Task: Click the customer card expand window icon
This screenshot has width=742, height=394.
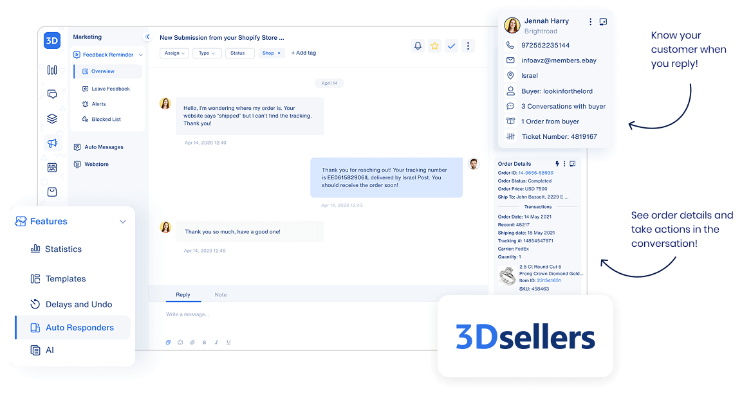Action: (603, 22)
